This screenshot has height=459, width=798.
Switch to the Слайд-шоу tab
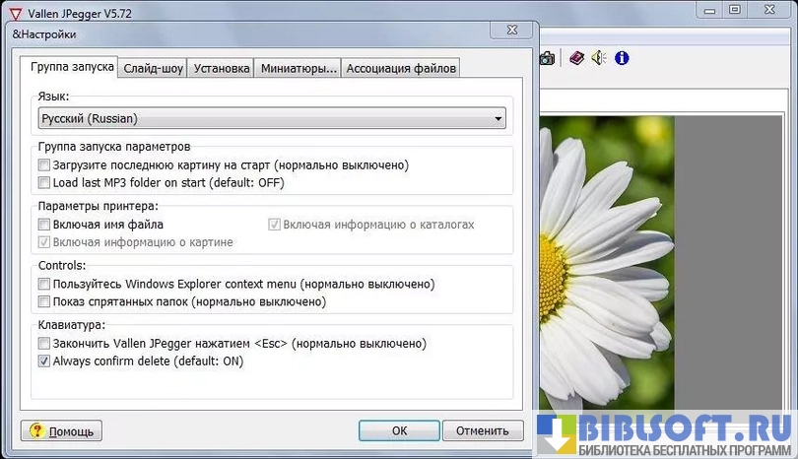point(153,69)
